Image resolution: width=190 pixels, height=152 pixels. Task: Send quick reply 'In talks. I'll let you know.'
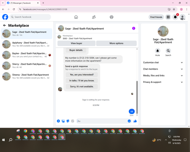(x=82, y=81)
